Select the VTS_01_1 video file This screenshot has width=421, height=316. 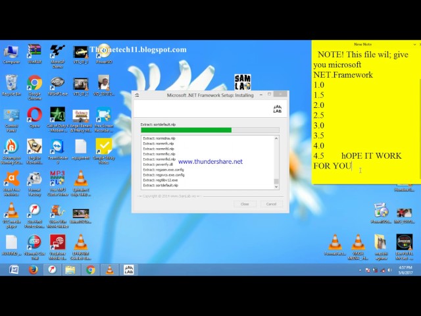[x=80, y=55]
